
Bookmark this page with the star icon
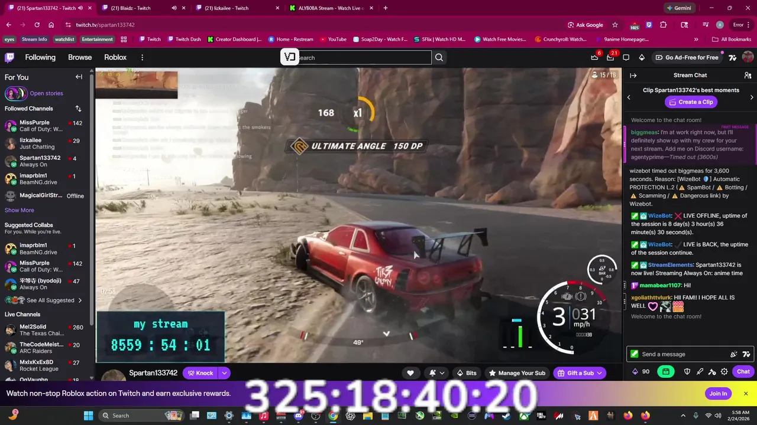pos(615,25)
